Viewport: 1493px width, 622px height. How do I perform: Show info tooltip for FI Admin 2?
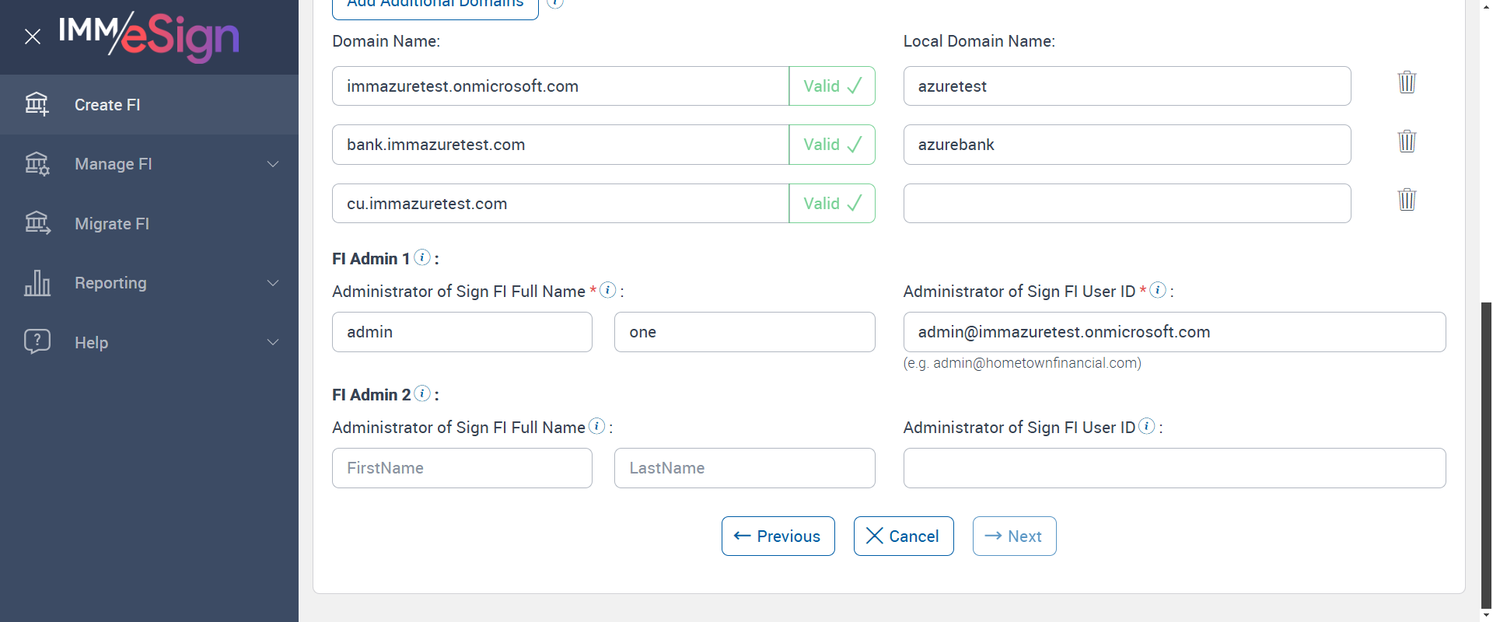click(422, 393)
